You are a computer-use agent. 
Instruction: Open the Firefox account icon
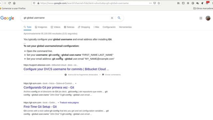188,3
